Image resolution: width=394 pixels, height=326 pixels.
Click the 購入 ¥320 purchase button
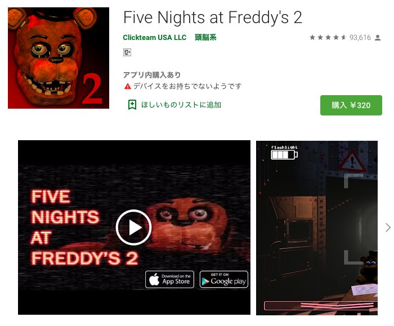(351, 105)
